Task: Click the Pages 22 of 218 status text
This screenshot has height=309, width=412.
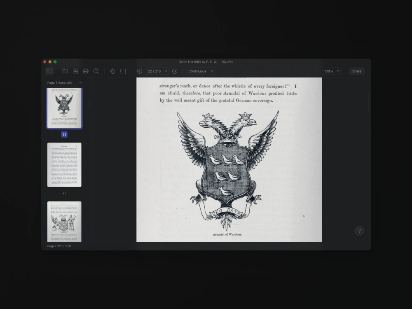Action: tap(59, 246)
